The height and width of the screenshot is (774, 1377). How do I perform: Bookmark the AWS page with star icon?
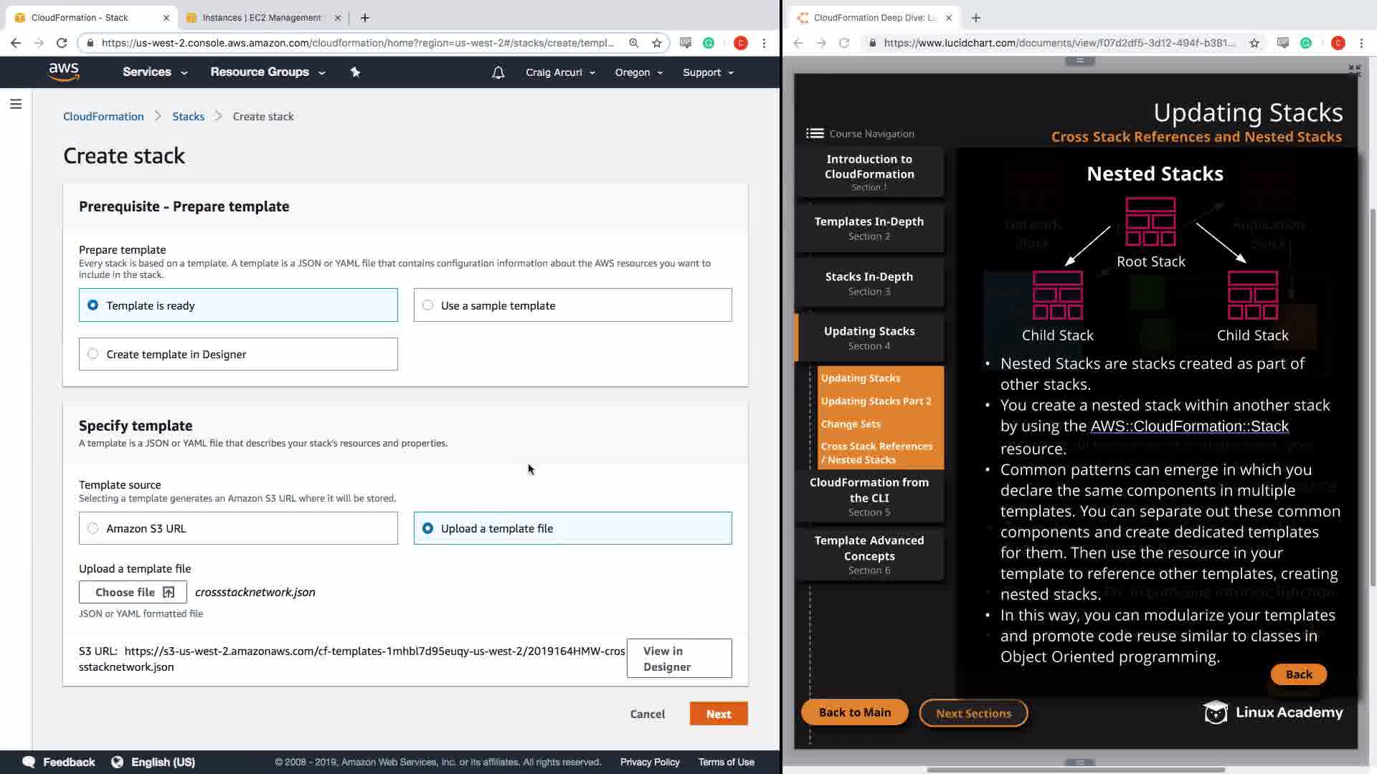[x=657, y=43]
